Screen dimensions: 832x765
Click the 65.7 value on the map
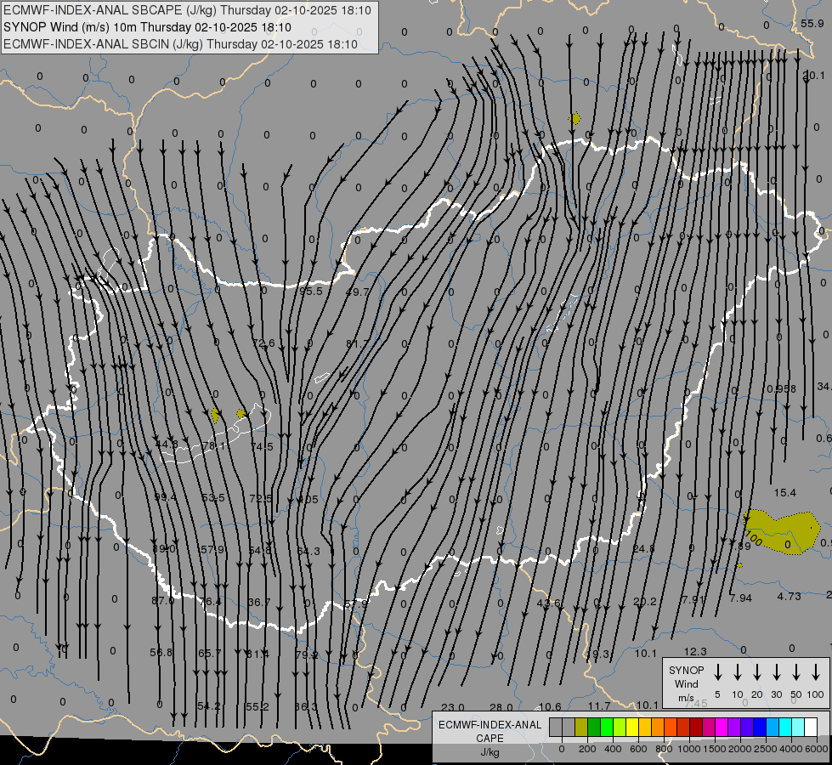tap(210, 653)
